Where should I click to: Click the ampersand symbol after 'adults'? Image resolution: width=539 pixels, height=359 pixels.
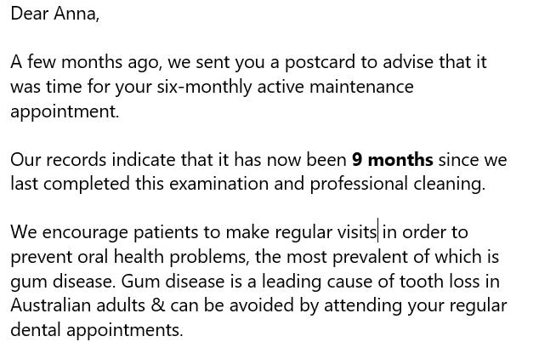click(158, 305)
